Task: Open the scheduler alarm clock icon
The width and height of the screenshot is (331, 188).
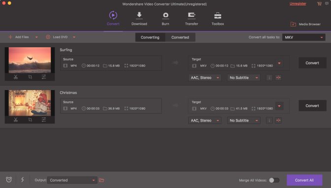Action: (x=9, y=180)
